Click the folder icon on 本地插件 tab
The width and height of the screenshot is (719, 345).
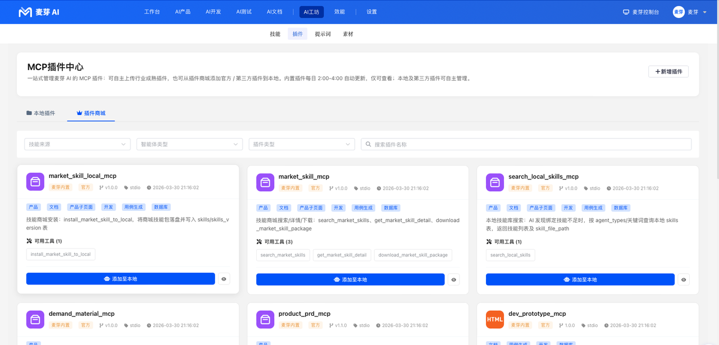(x=29, y=113)
